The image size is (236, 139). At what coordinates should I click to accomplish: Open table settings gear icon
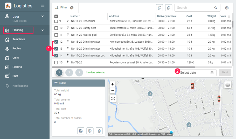[x=227, y=8]
